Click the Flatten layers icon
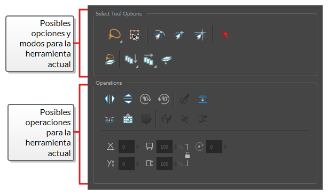Viewport: 328px width, 195px height. (x=167, y=60)
